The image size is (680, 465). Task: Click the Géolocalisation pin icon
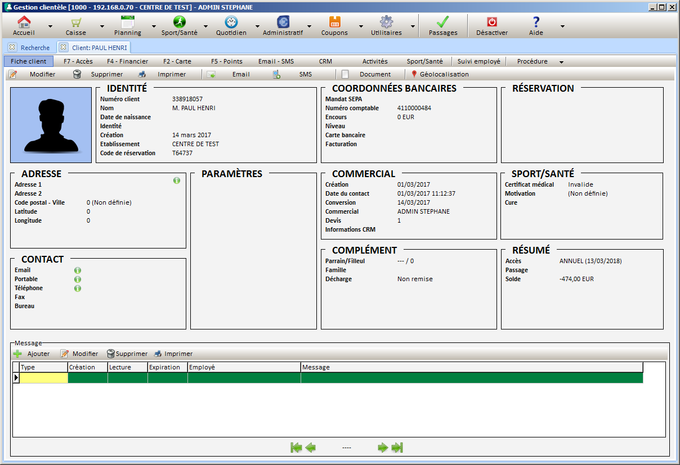pos(414,74)
